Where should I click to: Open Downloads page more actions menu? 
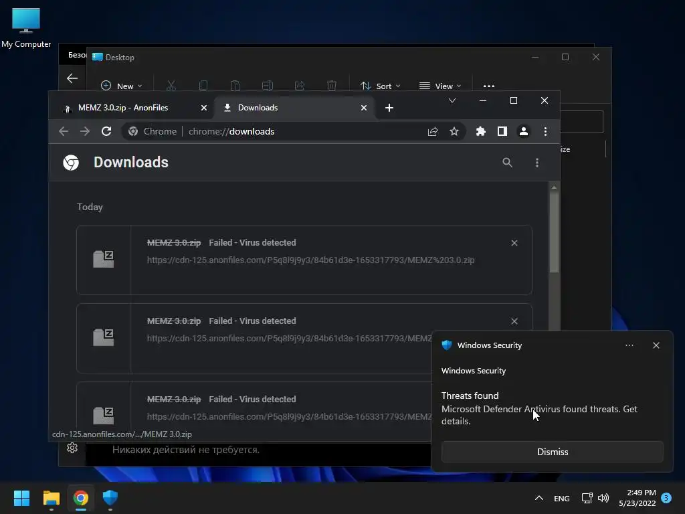tap(537, 162)
